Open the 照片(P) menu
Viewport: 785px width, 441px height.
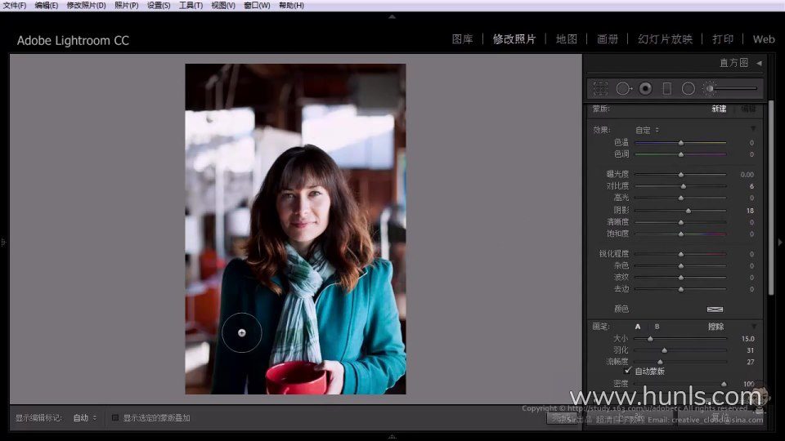click(x=126, y=6)
